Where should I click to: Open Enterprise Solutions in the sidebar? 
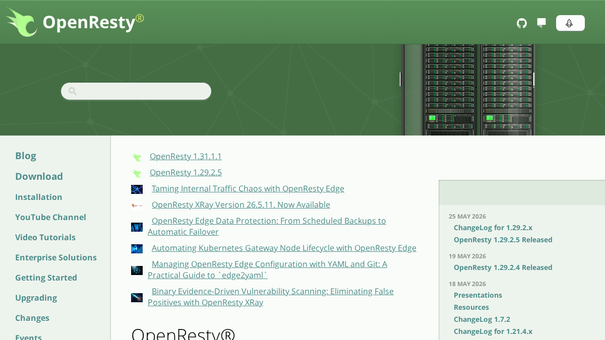[56, 257]
